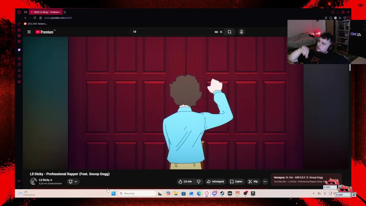Open Steam from the taskbar
366x206 pixels.
(x=222, y=193)
